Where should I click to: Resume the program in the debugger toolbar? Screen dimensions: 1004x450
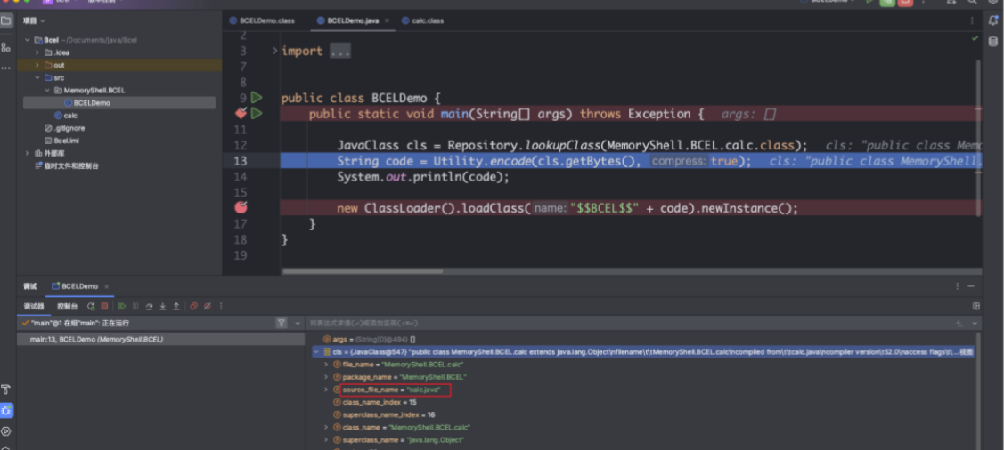tap(122, 306)
